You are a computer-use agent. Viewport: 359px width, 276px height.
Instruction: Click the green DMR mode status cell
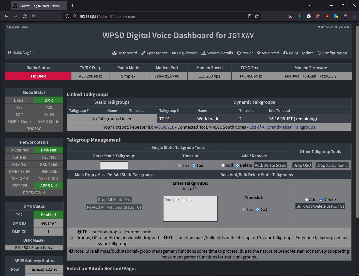tap(49, 100)
